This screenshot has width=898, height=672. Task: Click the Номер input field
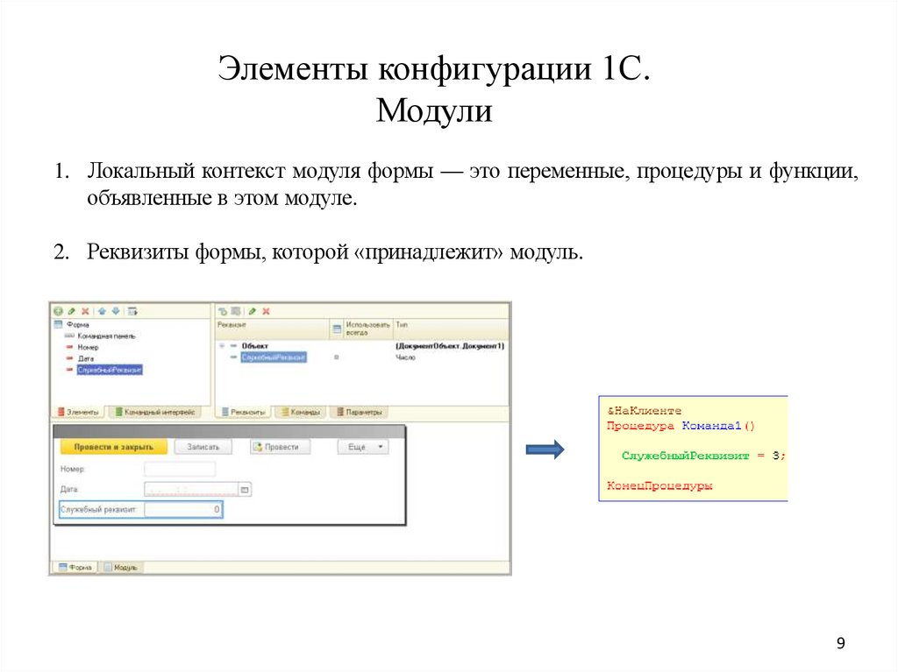[180, 470]
